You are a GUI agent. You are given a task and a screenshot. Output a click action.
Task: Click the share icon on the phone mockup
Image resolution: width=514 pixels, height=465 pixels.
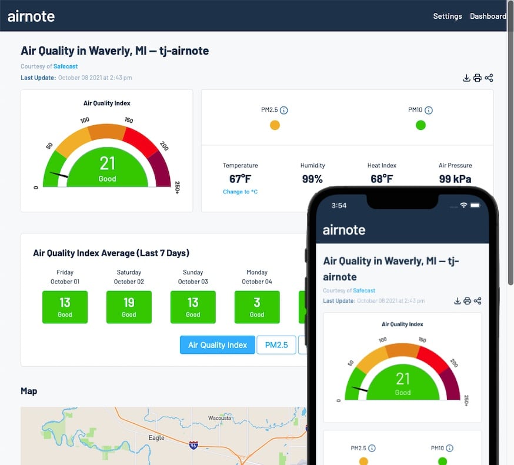(x=477, y=300)
